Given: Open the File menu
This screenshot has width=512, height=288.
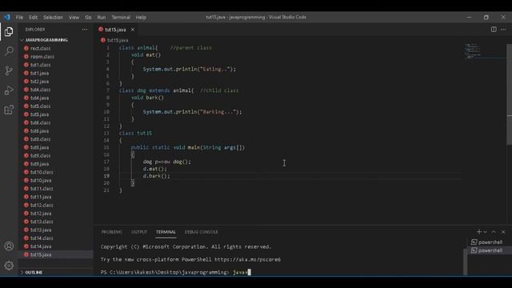Looking at the screenshot, I should 19,18.
